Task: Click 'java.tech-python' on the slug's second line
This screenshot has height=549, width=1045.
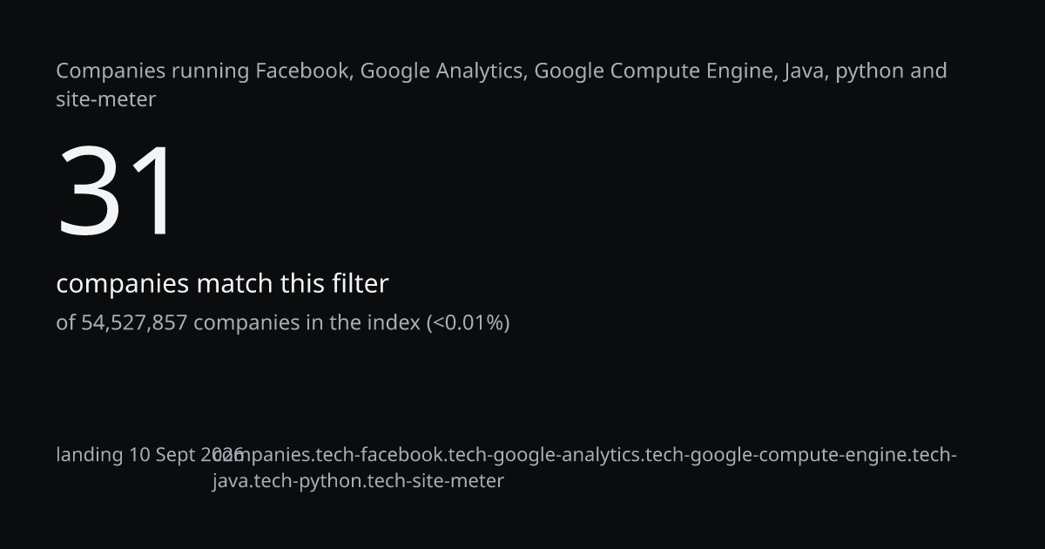Action: point(286,481)
